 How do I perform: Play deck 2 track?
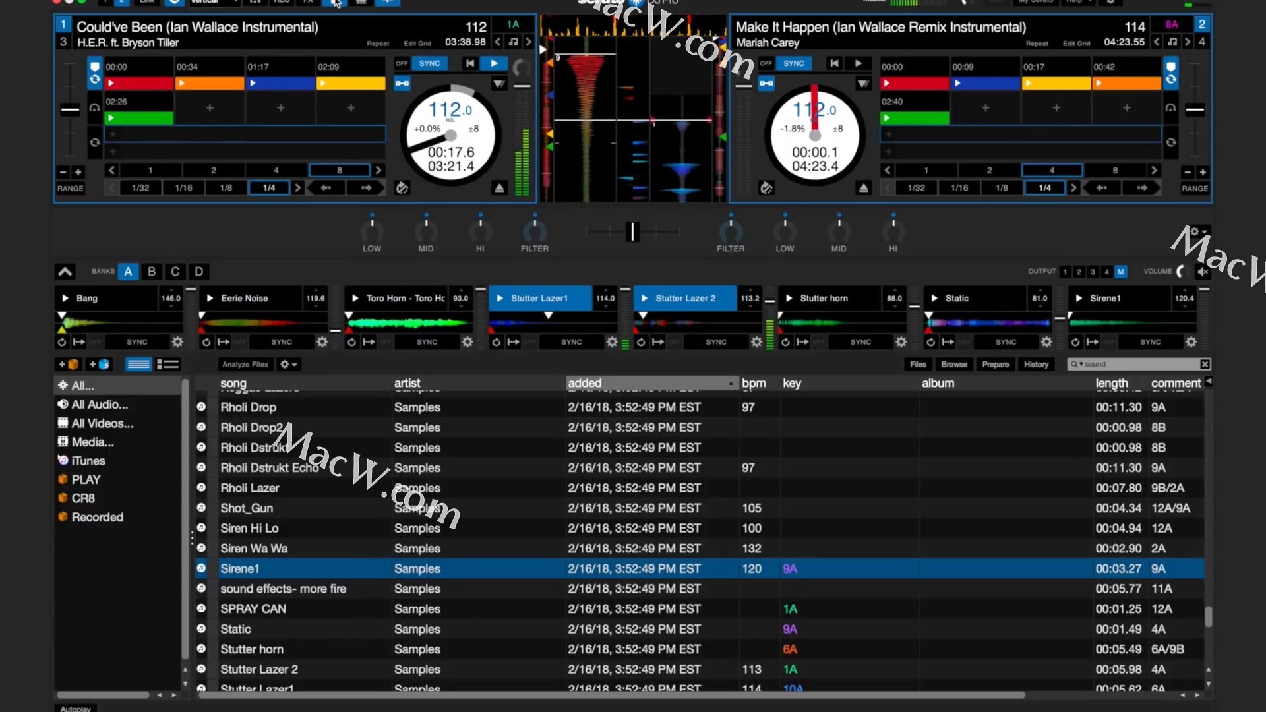coord(859,63)
